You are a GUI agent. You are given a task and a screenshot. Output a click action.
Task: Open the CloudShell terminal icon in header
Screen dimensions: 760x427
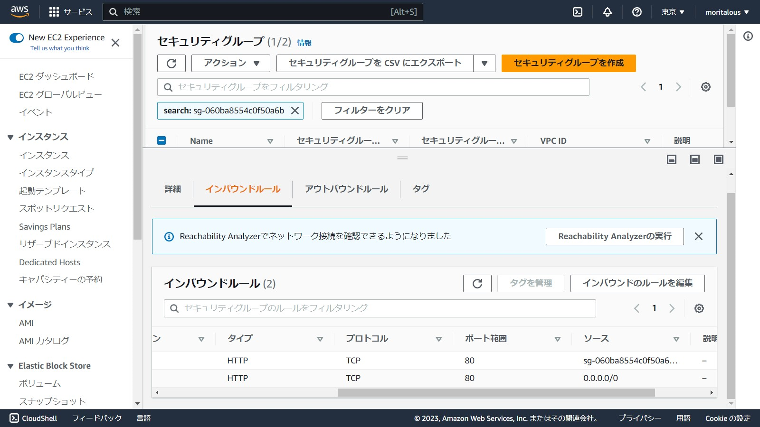(x=578, y=12)
